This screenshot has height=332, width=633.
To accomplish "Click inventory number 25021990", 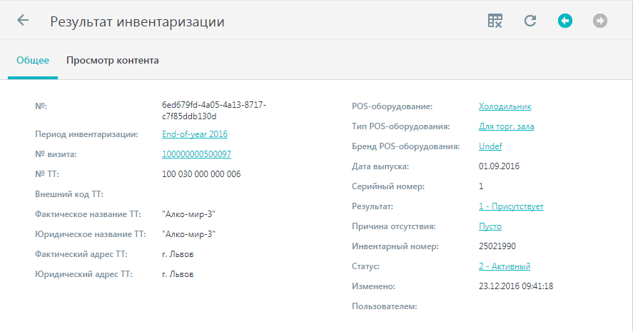I will (497, 246).
